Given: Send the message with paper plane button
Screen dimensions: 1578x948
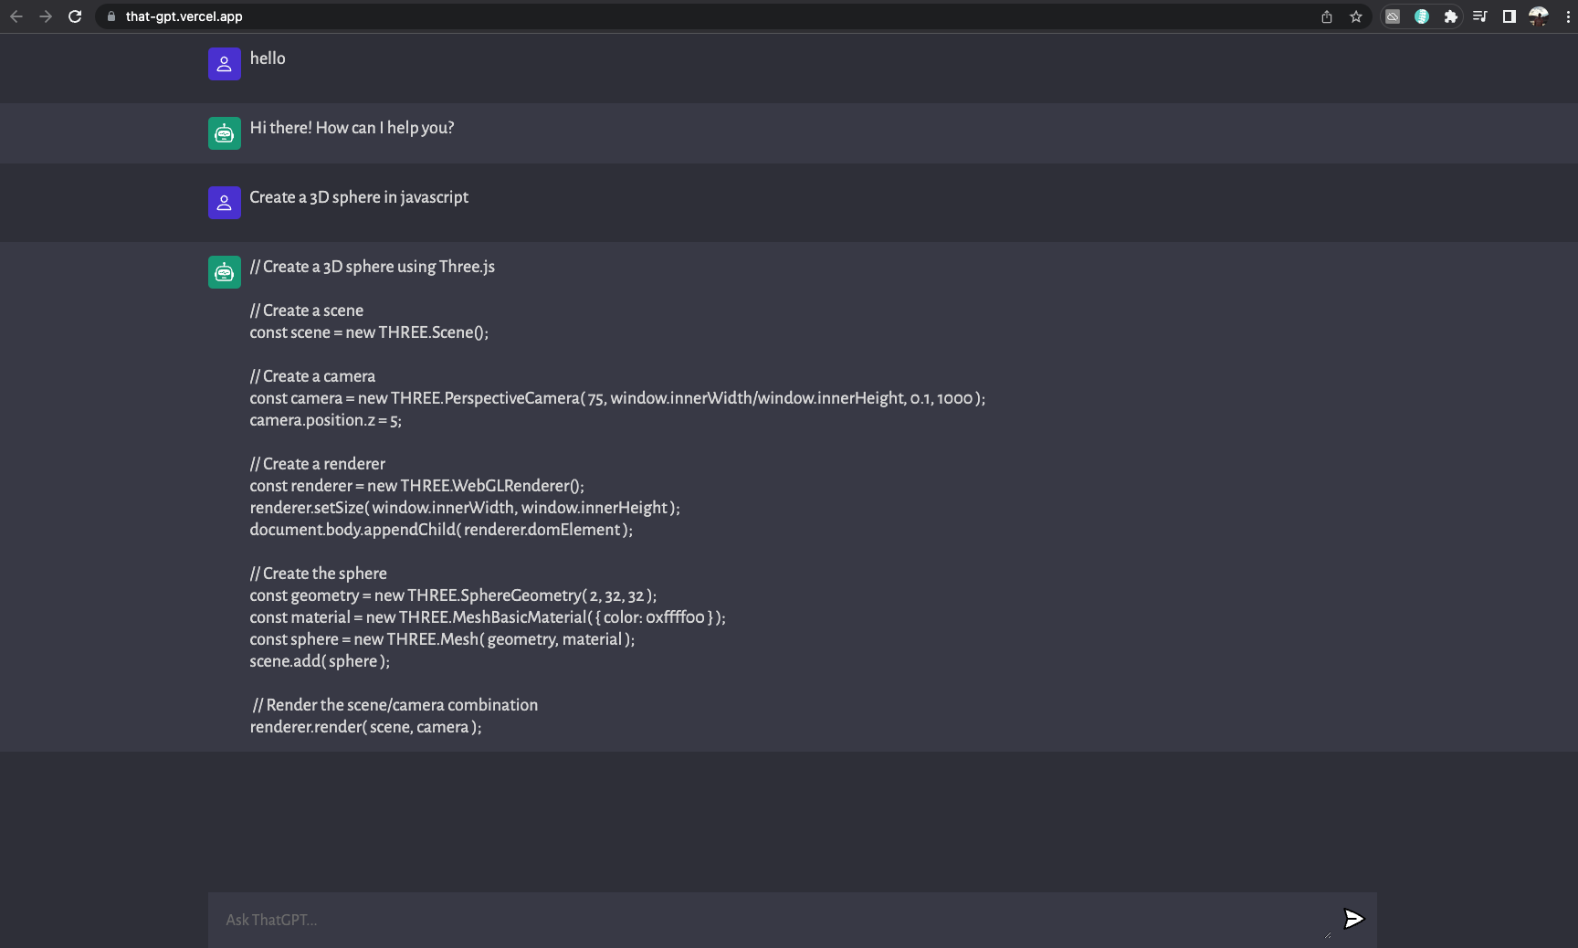Looking at the screenshot, I should click(1354, 919).
